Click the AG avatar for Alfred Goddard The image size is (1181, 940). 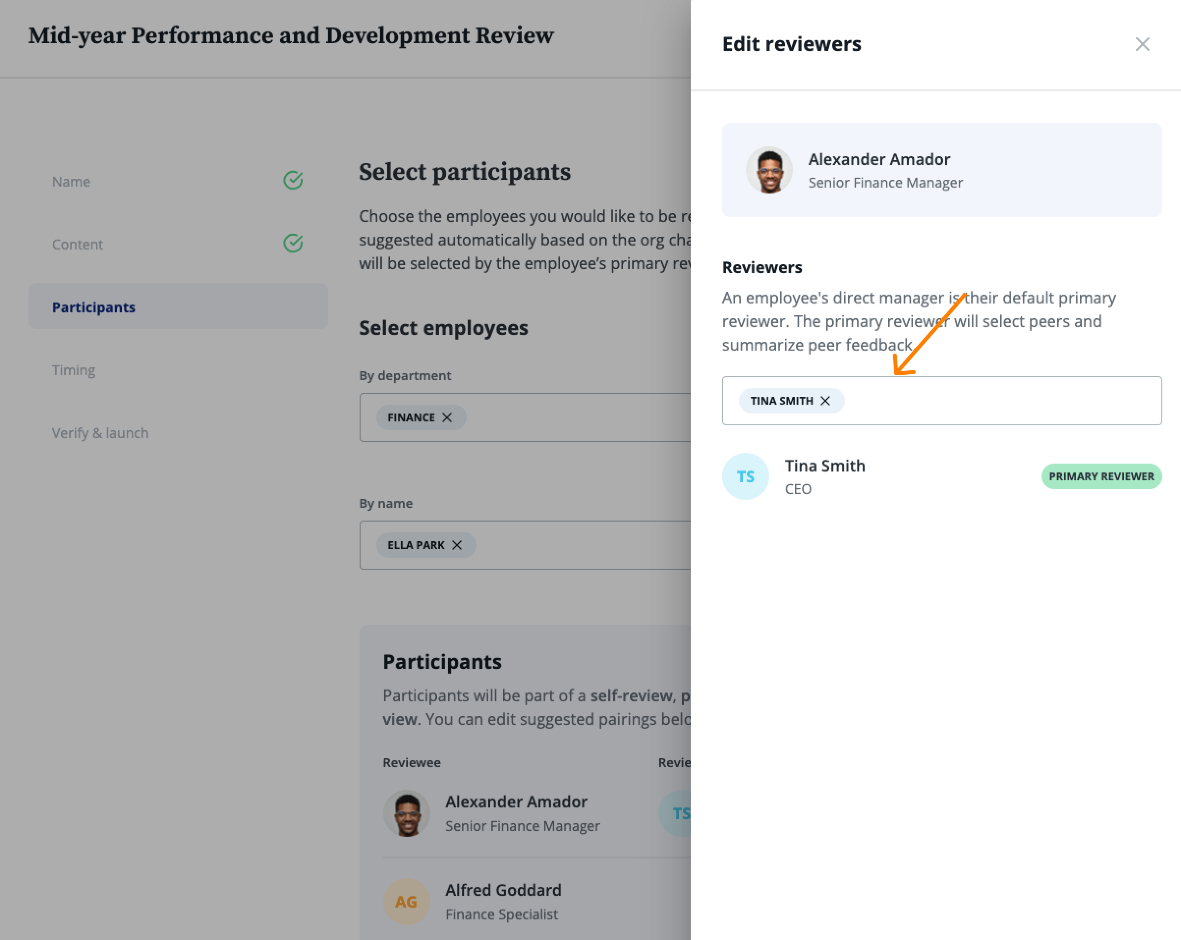pyautogui.click(x=406, y=902)
